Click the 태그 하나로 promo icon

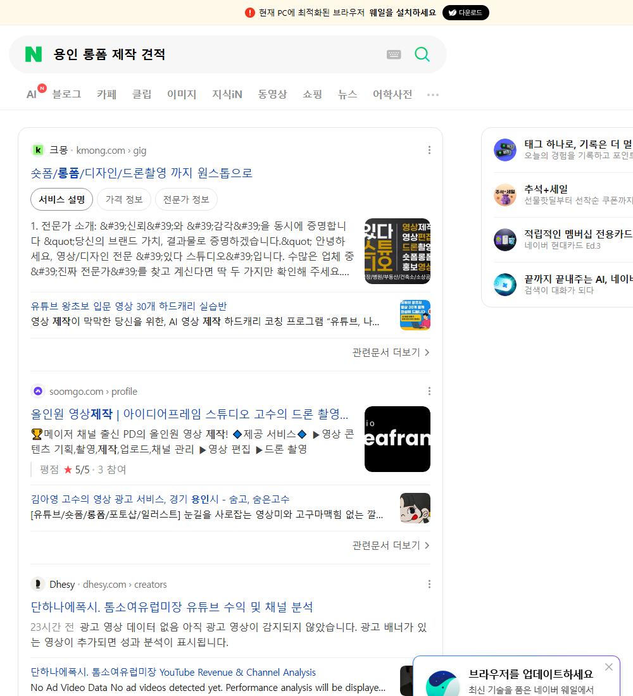coord(505,149)
